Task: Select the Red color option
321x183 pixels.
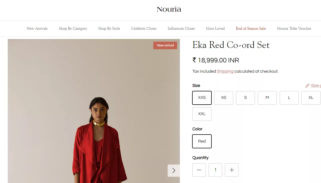Action: coord(202,141)
